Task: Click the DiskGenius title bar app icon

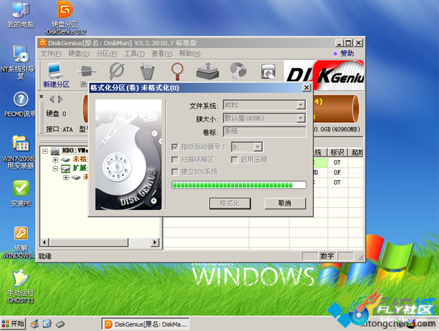Action: 42,43
